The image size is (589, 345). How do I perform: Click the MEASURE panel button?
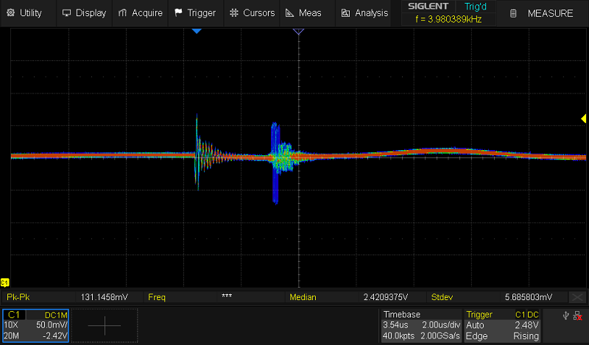[x=541, y=13]
